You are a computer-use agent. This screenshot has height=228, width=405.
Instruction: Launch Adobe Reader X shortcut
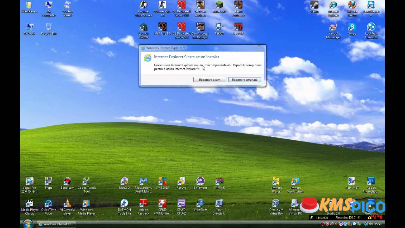click(x=143, y=207)
